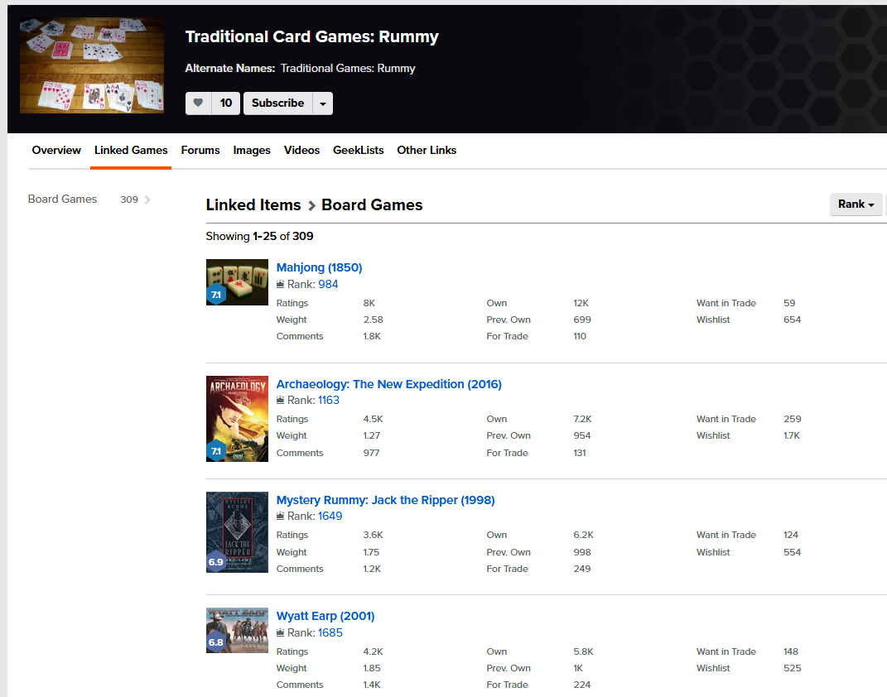Viewport: 887px width, 697px height.
Task: Open the Subscribe dropdown arrow
Action: pyautogui.click(x=323, y=103)
